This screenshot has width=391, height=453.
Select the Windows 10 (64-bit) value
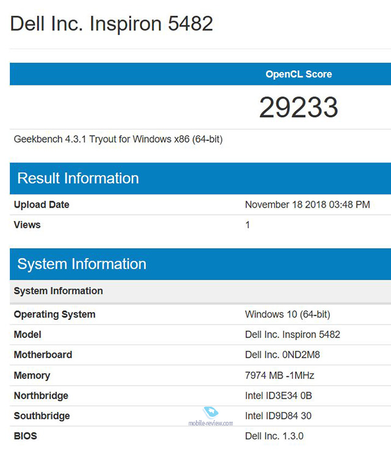[x=288, y=314]
